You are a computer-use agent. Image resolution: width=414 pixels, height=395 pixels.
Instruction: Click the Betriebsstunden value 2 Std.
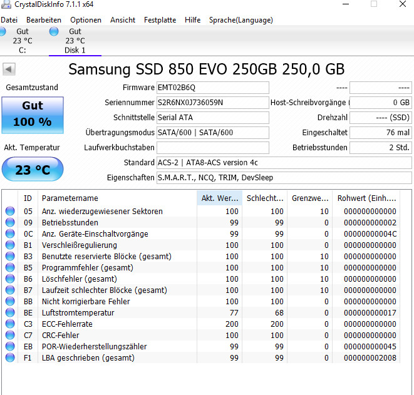tap(380, 148)
